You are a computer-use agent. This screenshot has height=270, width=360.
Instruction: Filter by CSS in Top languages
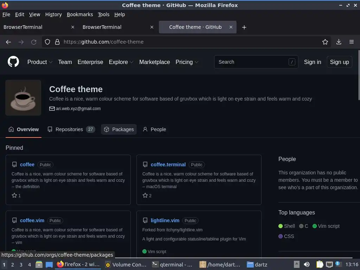pos(286,236)
